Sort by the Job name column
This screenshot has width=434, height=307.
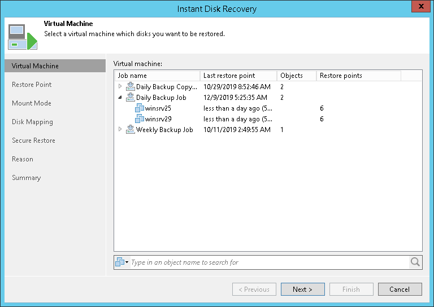point(158,76)
